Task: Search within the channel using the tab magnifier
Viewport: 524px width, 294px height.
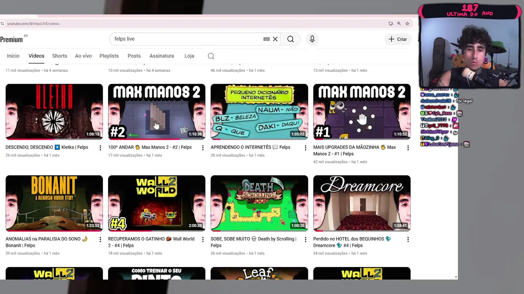Action: (x=211, y=56)
